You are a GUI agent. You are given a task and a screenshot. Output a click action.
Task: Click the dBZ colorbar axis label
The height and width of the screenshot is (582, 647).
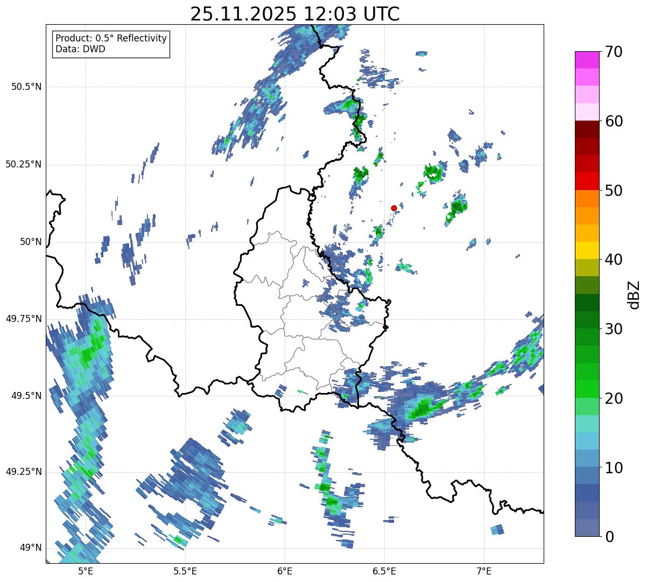coord(634,294)
